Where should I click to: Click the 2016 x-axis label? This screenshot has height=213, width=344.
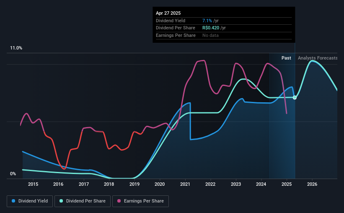[58, 184]
